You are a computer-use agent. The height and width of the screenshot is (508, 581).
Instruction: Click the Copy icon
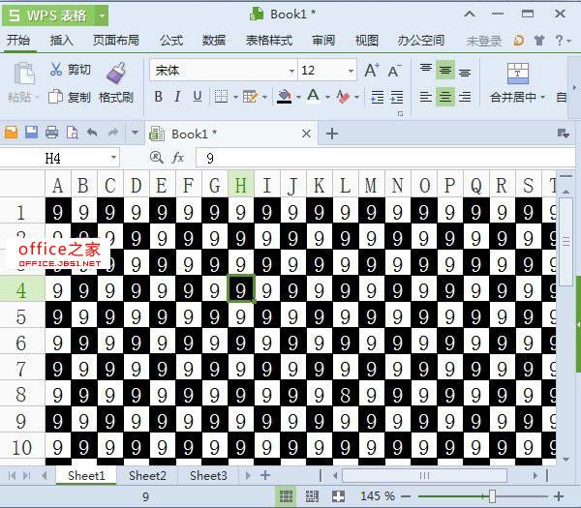[x=56, y=97]
